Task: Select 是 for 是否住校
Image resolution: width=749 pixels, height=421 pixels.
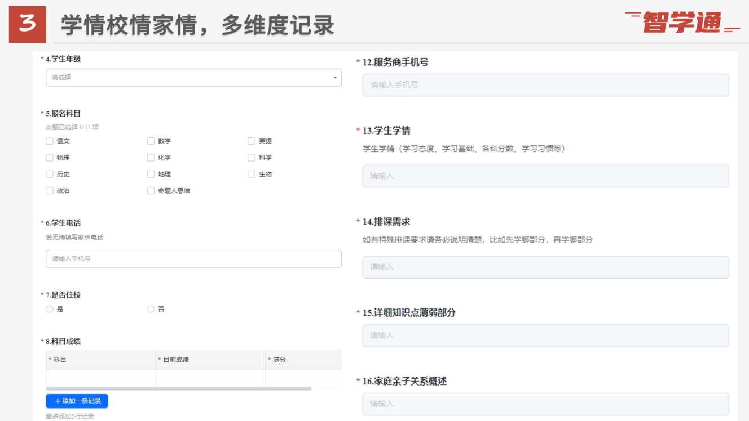Action: (50, 309)
